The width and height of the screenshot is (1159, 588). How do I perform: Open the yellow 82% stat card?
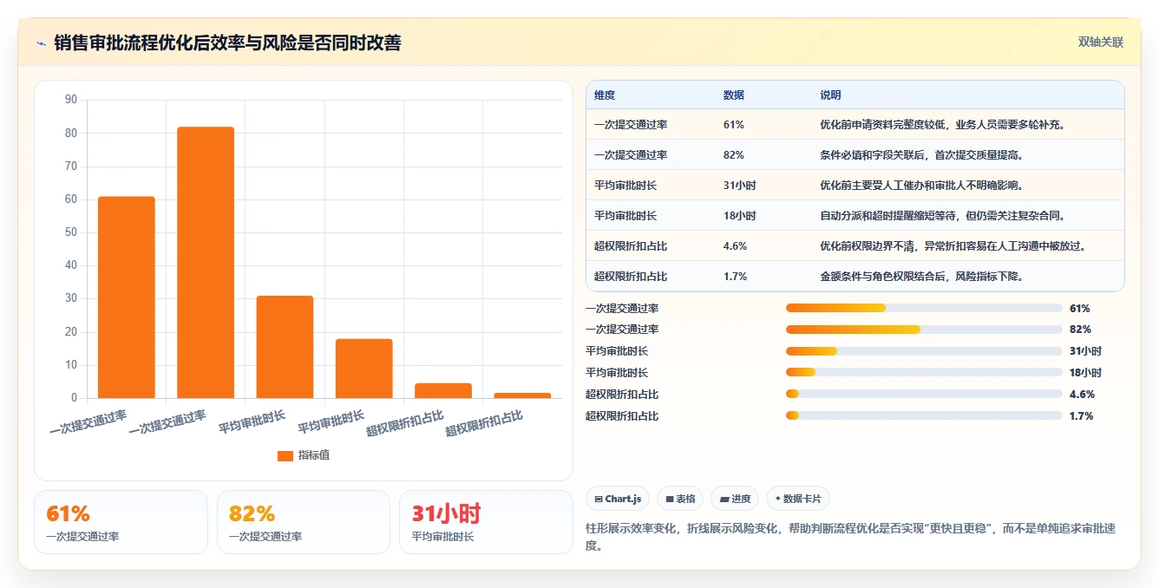tap(304, 522)
